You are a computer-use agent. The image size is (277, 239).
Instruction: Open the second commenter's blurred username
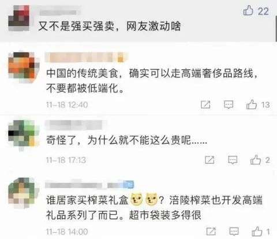tap(87, 57)
